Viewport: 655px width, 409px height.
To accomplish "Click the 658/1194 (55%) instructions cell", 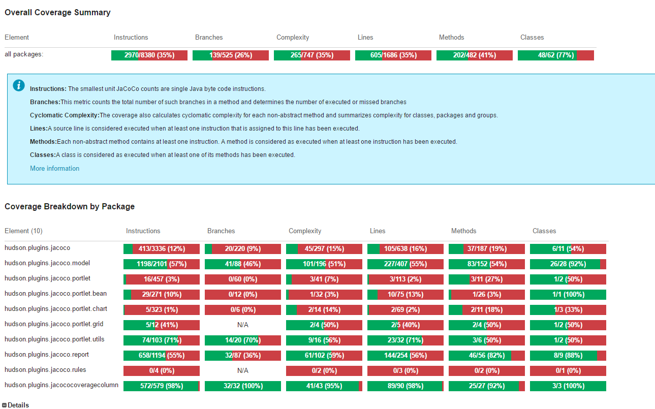I will tap(162, 356).
